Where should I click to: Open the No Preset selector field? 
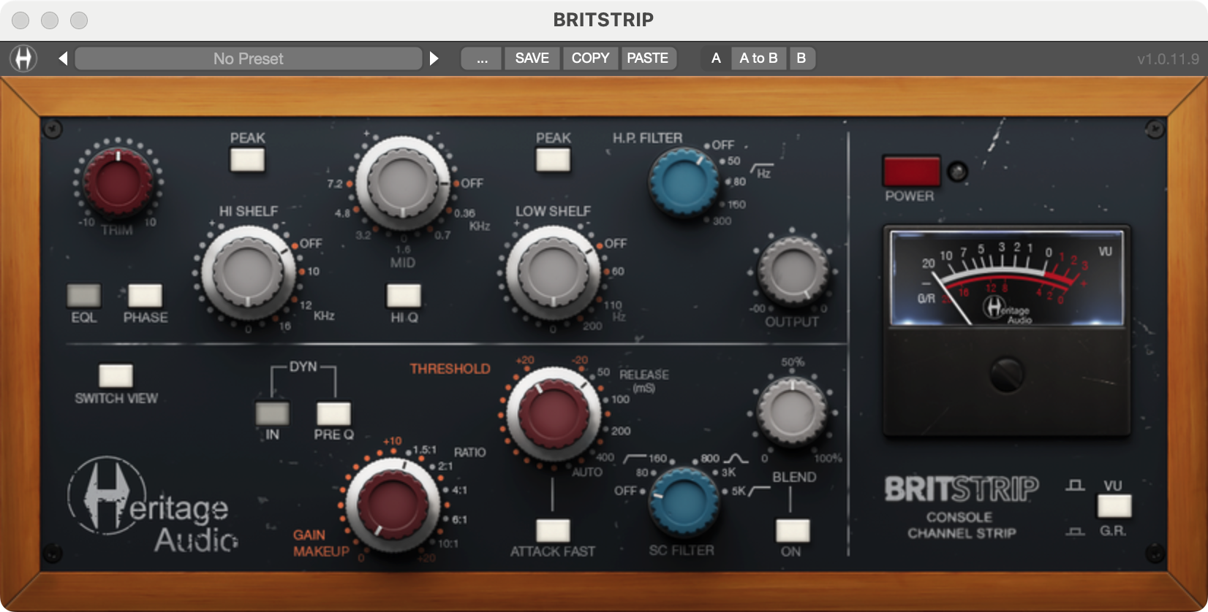(x=249, y=58)
